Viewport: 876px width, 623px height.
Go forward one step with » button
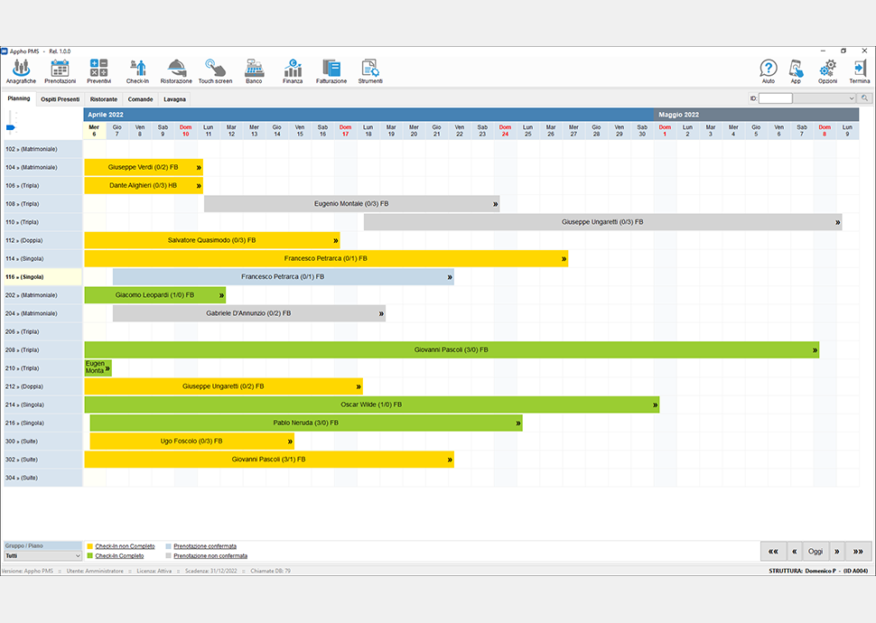[x=837, y=551]
